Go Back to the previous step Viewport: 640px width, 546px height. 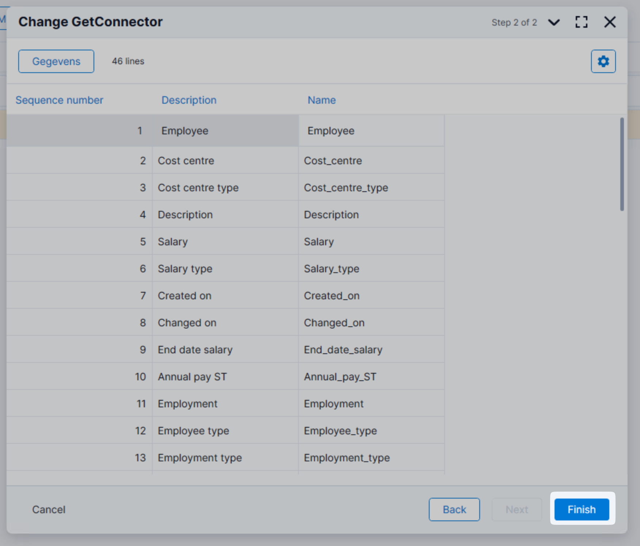click(454, 509)
